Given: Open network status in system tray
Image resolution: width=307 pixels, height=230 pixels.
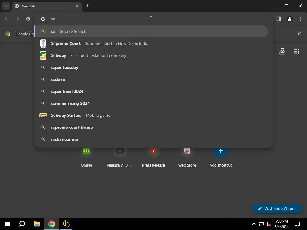Looking at the screenshot, I should point(261,224).
